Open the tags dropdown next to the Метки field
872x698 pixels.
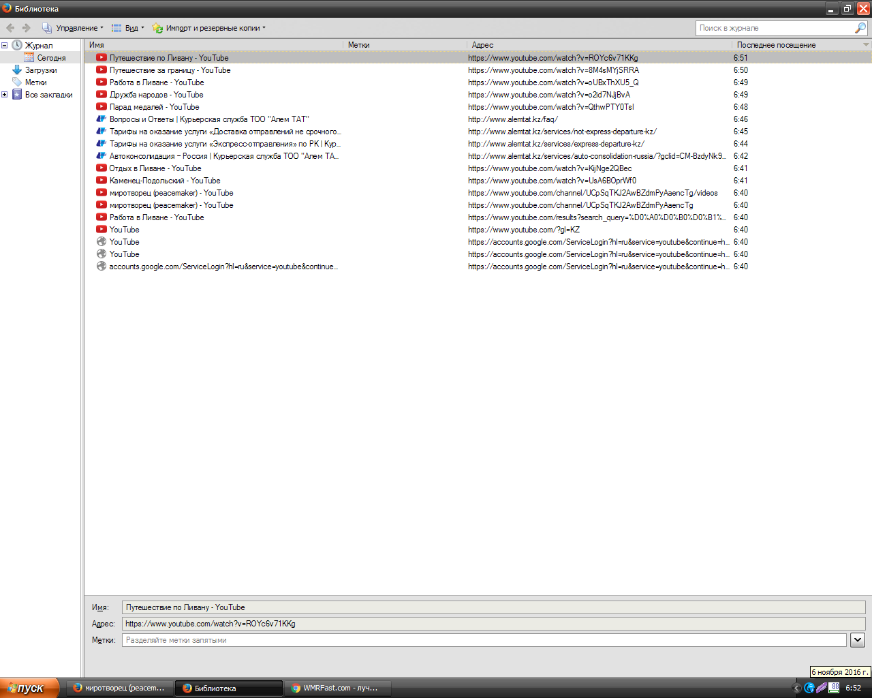(x=858, y=640)
